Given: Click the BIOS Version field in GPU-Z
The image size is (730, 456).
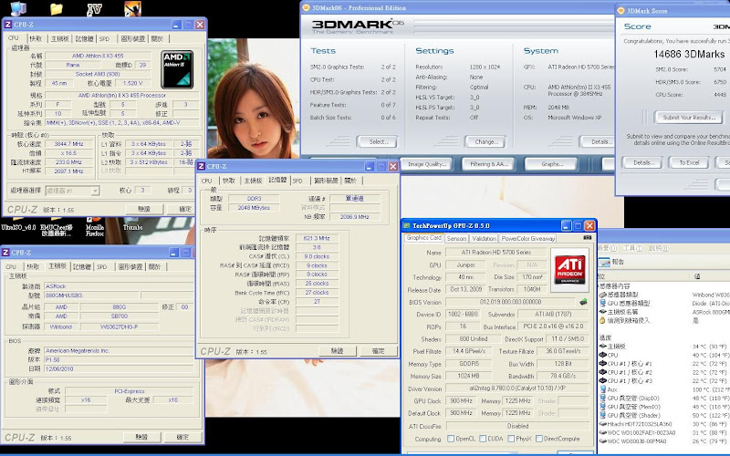Looking at the screenshot, I should point(511,302).
